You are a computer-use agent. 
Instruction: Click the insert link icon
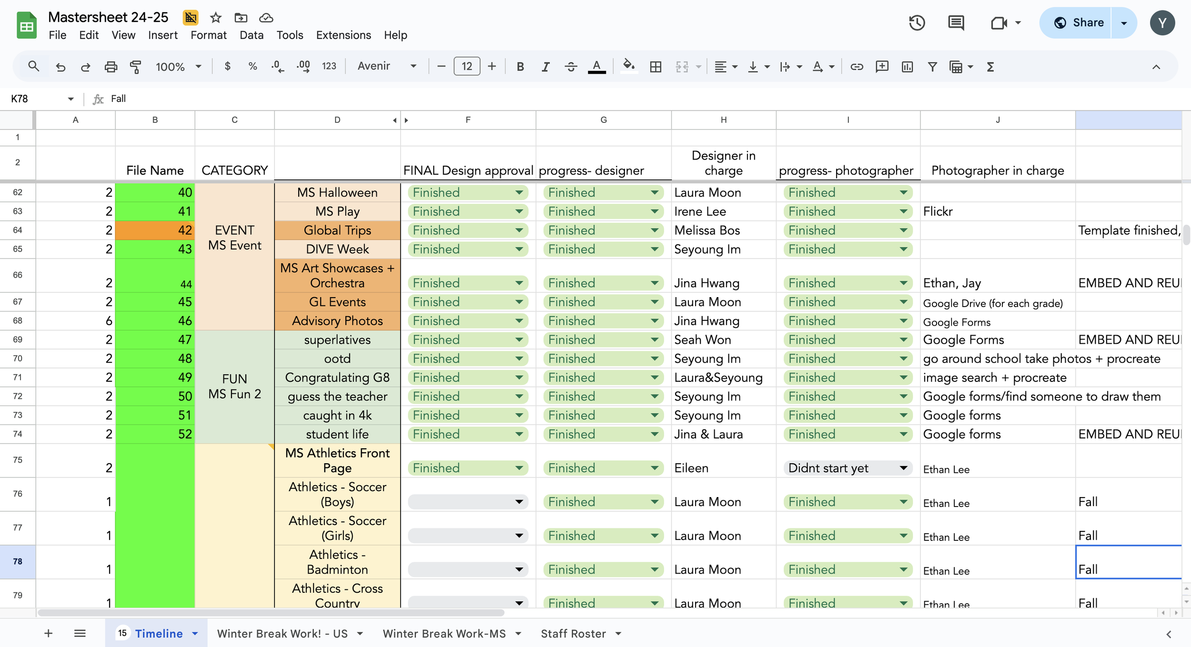(857, 67)
